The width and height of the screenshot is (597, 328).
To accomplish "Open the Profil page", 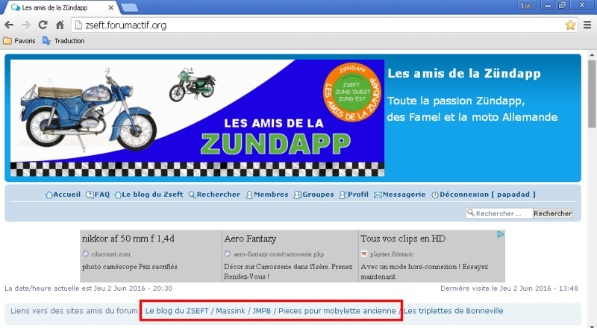I will pos(354,195).
